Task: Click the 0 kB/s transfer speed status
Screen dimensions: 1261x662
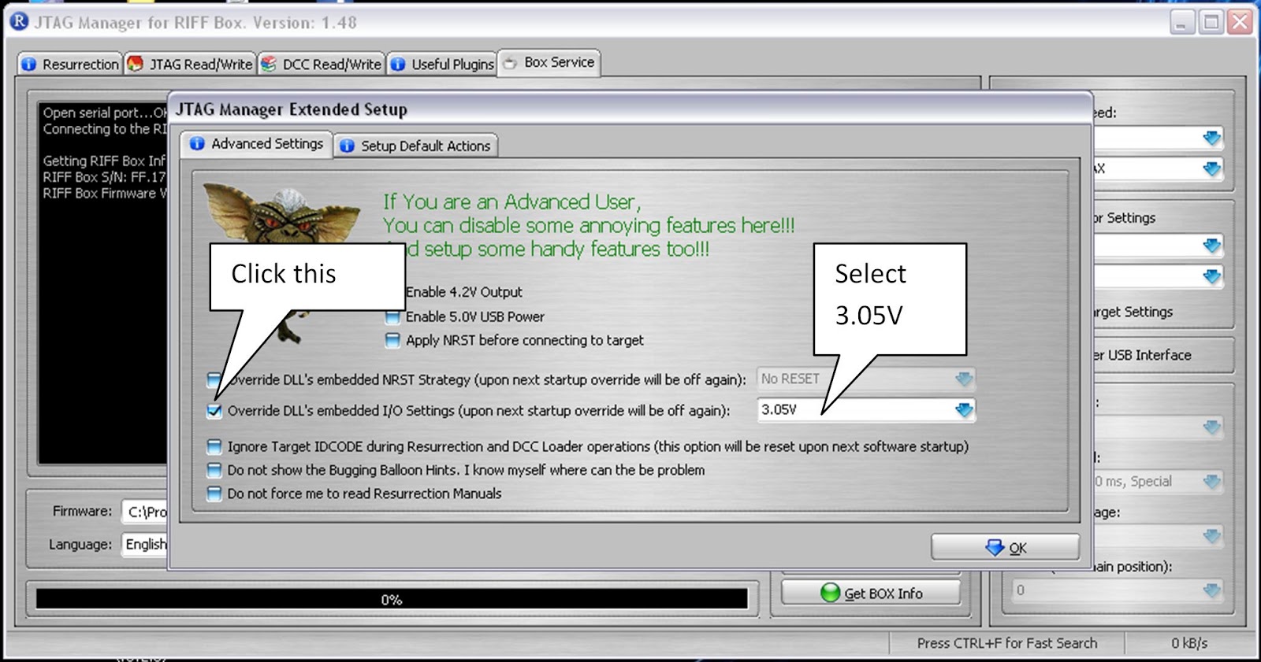Action: [x=1189, y=643]
